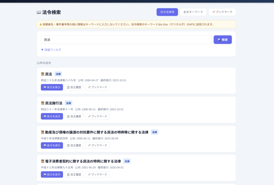Image resolution: width=274 pixels, height=185 pixels.
Task: Bookmark the 民法施行法 entry
Action: (x=97, y=116)
